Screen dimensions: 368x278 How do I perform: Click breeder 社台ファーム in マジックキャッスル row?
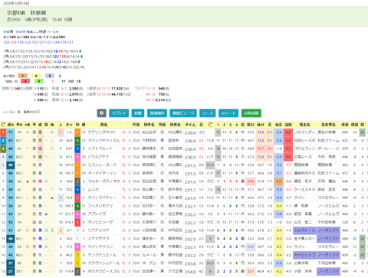(x=328, y=140)
